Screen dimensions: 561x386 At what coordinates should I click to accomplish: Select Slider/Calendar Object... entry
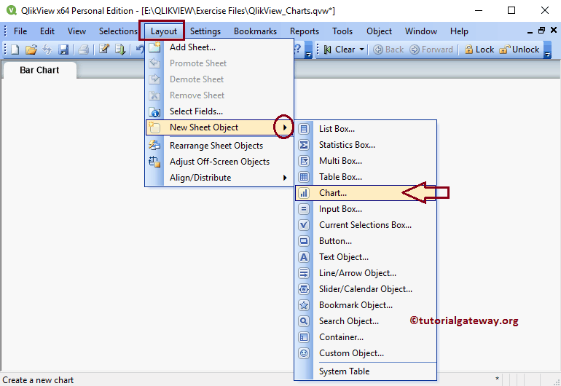(x=365, y=289)
